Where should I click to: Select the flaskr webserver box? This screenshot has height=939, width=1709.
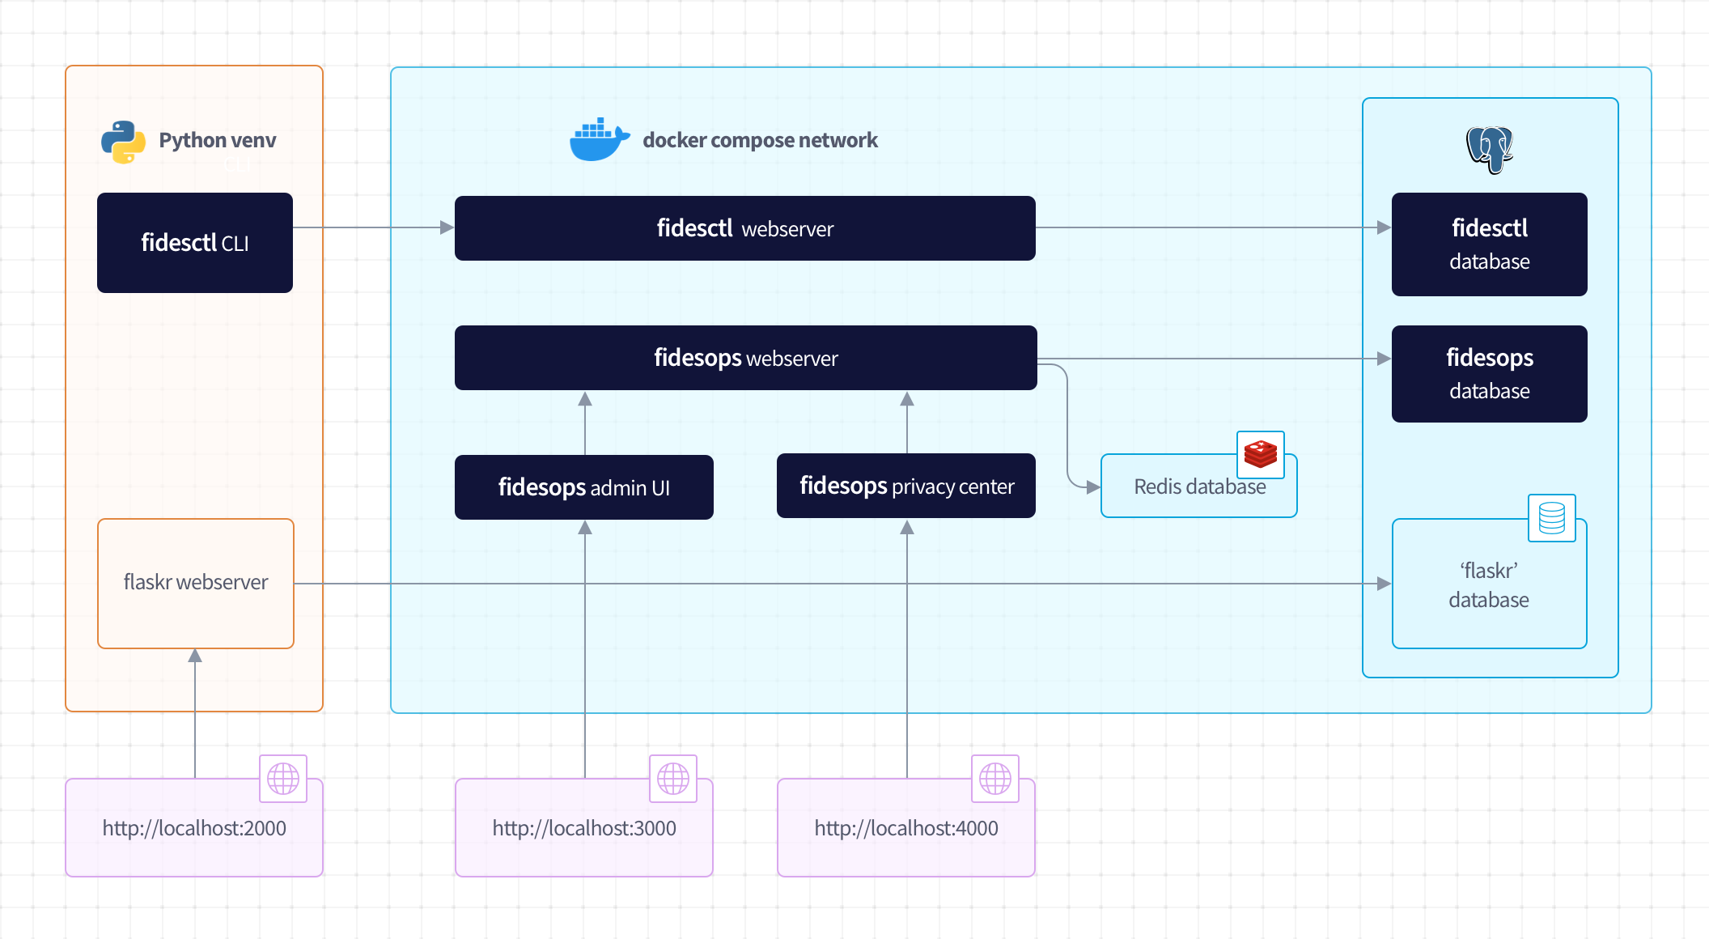click(195, 583)
